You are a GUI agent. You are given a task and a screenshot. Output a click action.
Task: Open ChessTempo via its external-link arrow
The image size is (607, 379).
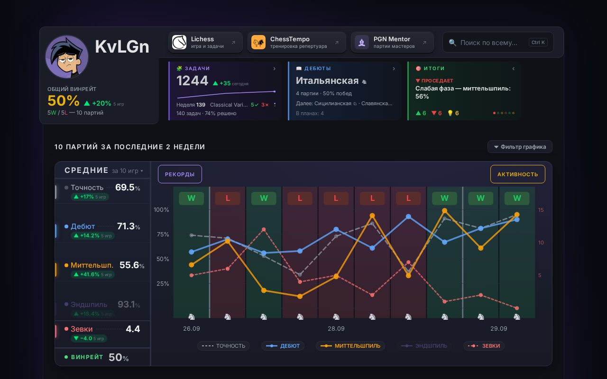coord(337,43)
